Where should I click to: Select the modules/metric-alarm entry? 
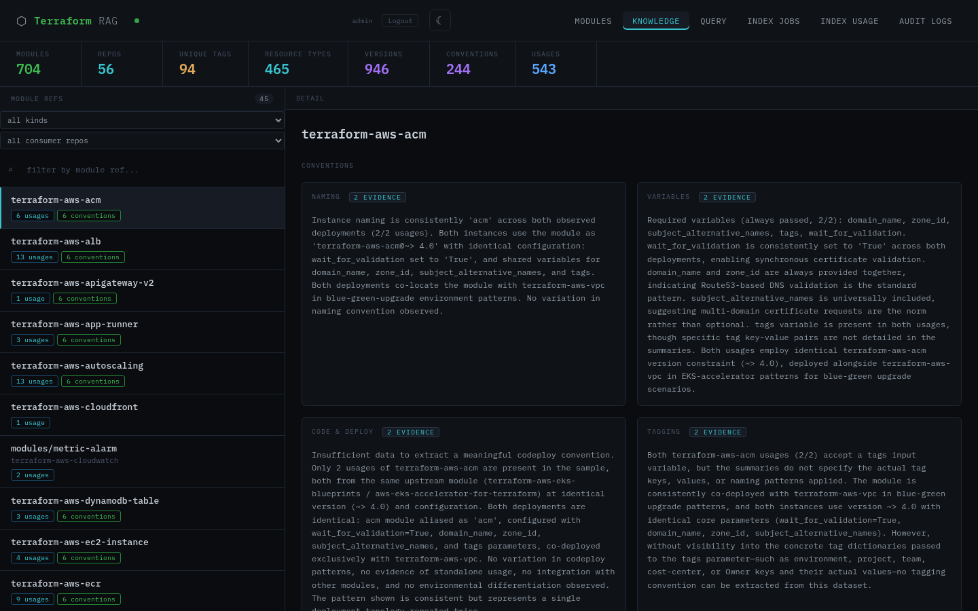click(x=142, y=462)
